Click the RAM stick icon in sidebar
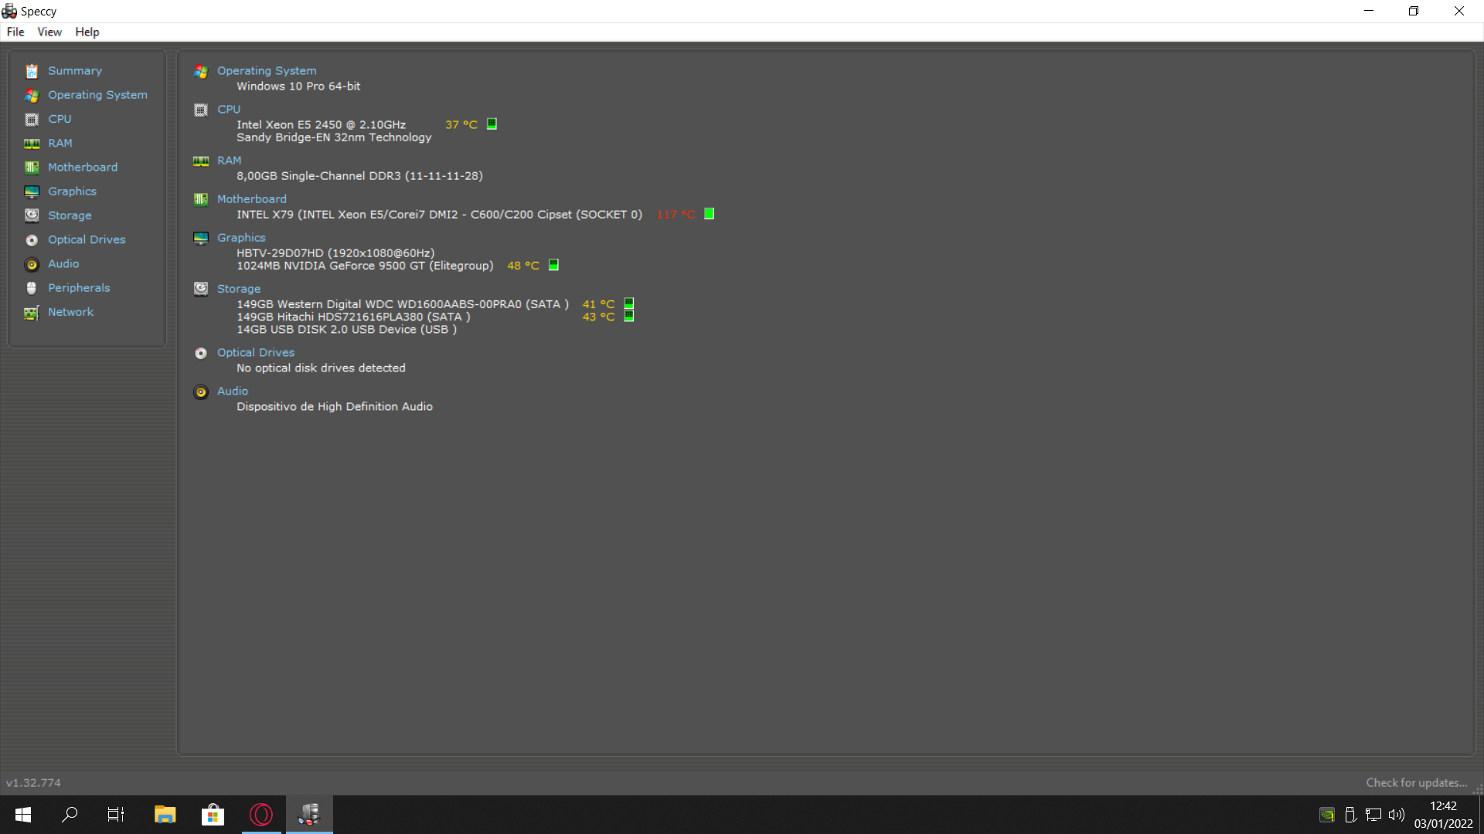1484x834 pixels. click(32, 144)
